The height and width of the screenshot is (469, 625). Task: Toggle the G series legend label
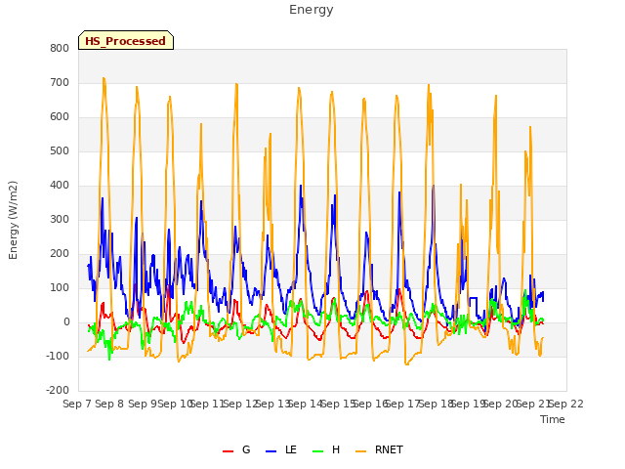(246, 449)
